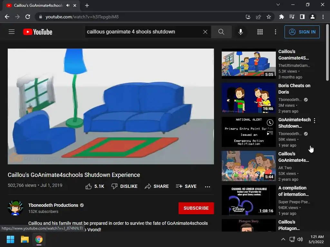330x247 pixels.
Task: Open the Caillou's Plotagon video title
Action: click(x=289, y=225)
